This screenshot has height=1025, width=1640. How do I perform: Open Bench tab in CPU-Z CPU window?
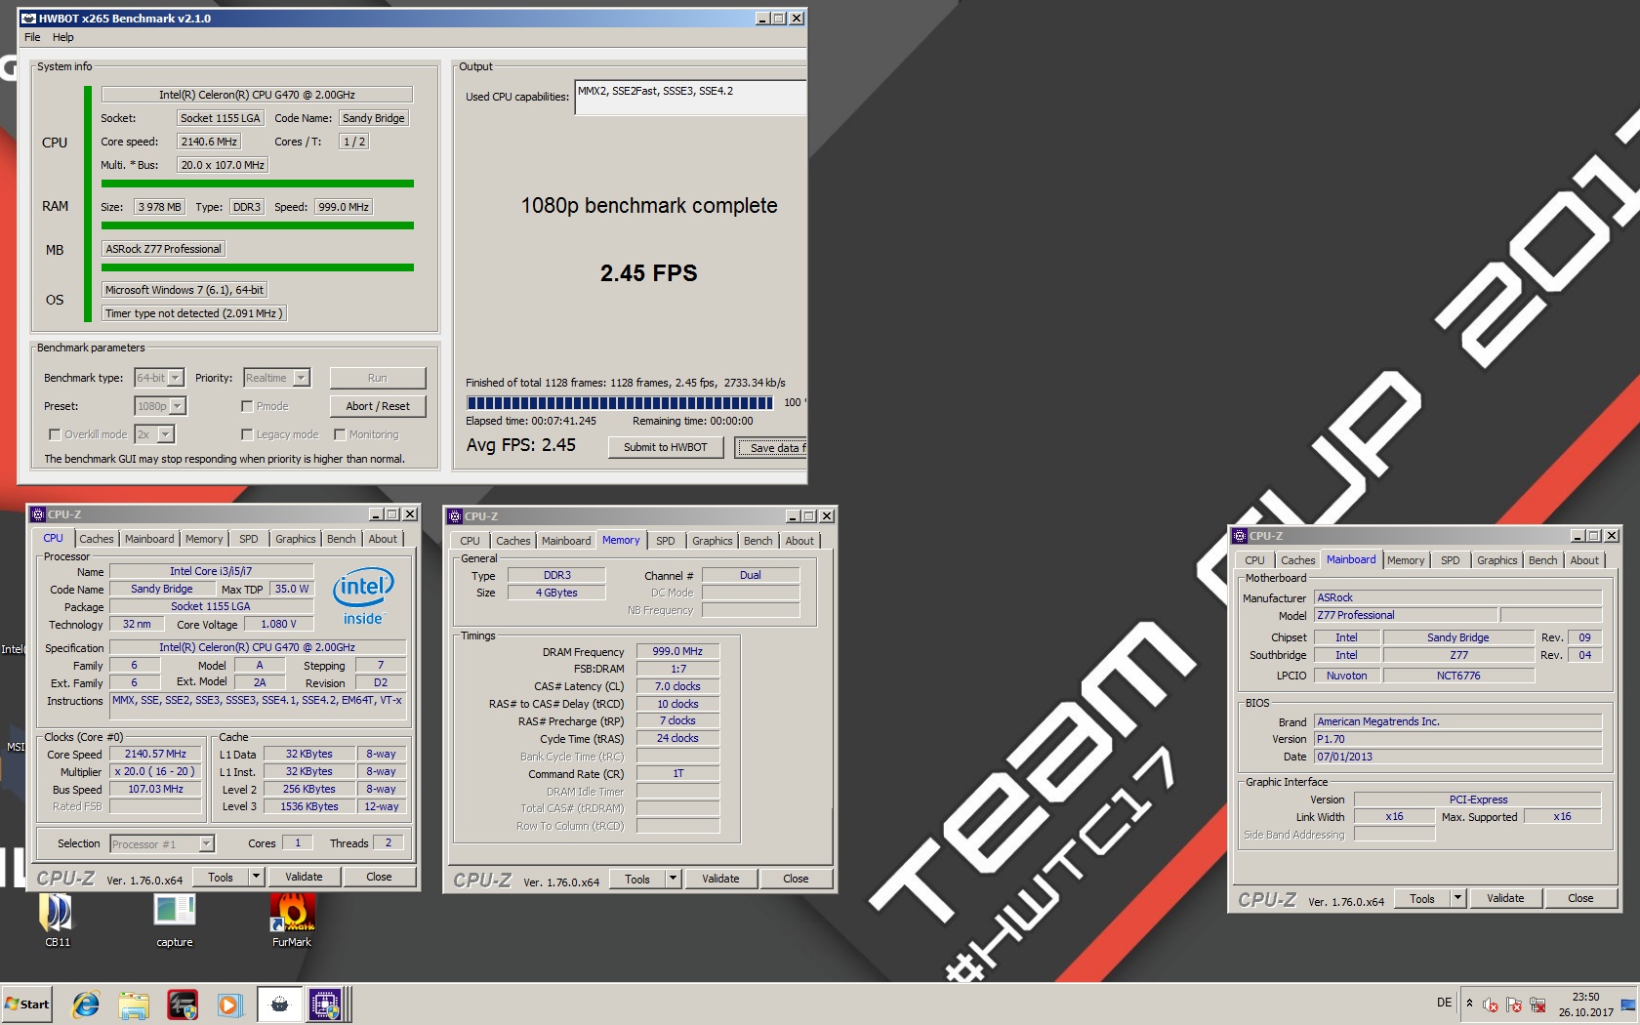341,539
